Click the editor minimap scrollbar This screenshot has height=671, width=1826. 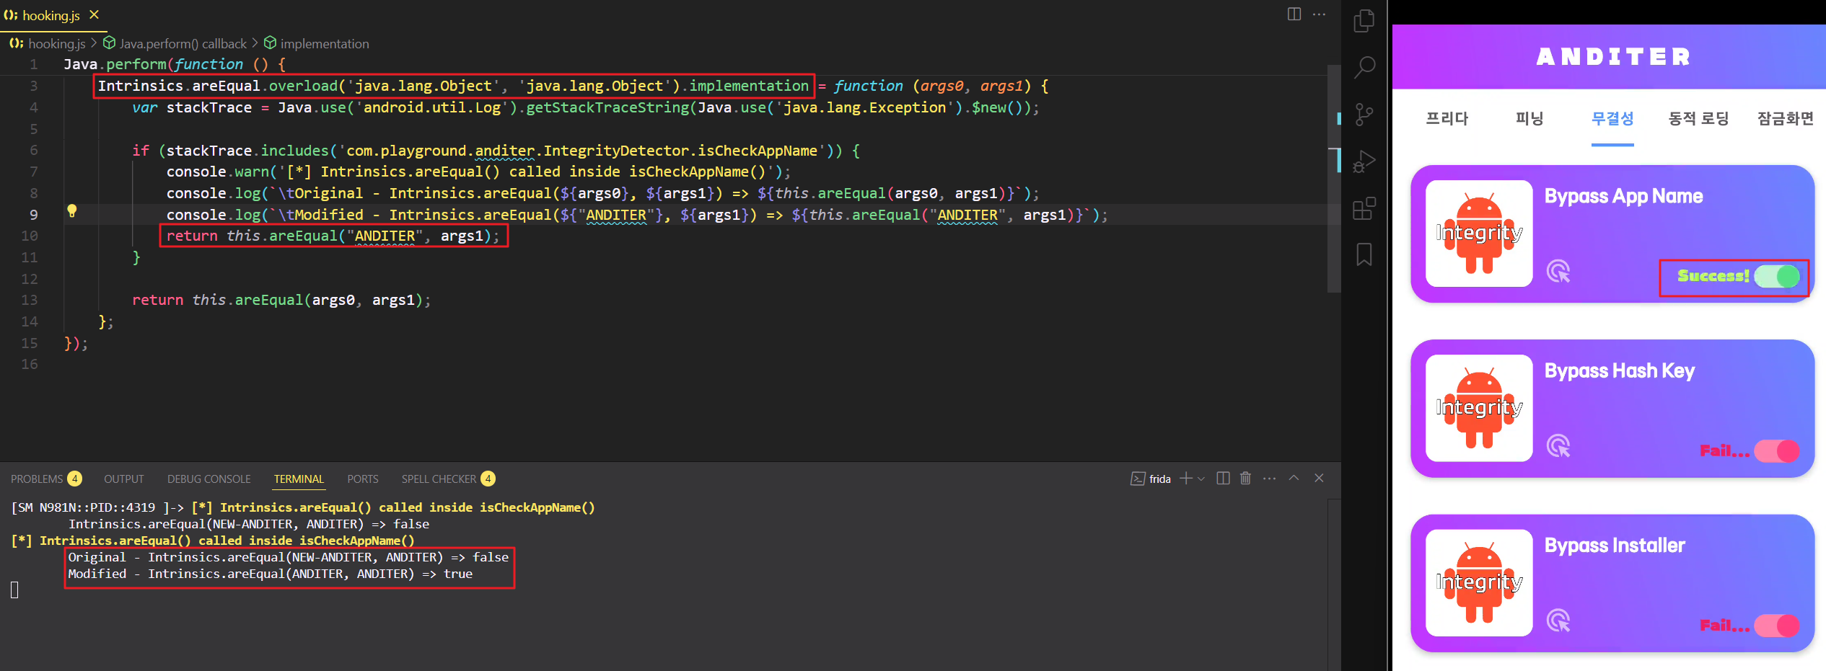click(x=1334, y=179)
